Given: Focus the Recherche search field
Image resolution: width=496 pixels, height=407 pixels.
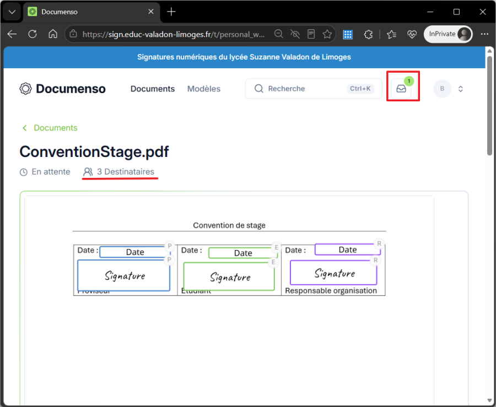Looking at the screenshot, I should pyautogui.click(x=314, y=89).
